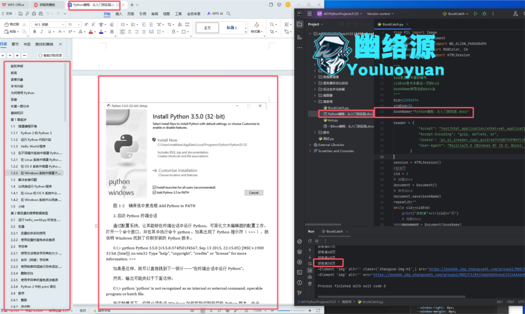Open the A01PythonProjects3123 project dropdown
The height and width of the screenshot is (314, 525).
click(339, 14)
